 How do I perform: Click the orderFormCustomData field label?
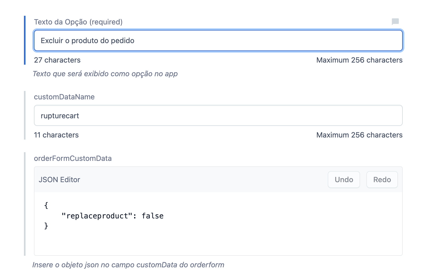[73, 159]
